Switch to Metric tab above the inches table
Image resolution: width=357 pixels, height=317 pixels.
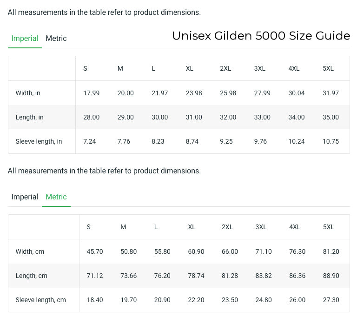56,39
